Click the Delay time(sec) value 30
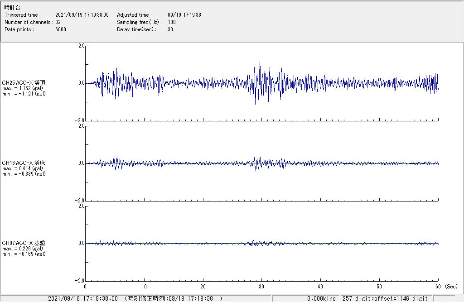The width and height of the screenshot is (464, 302). pyautogui.click(x=170, y=29)
